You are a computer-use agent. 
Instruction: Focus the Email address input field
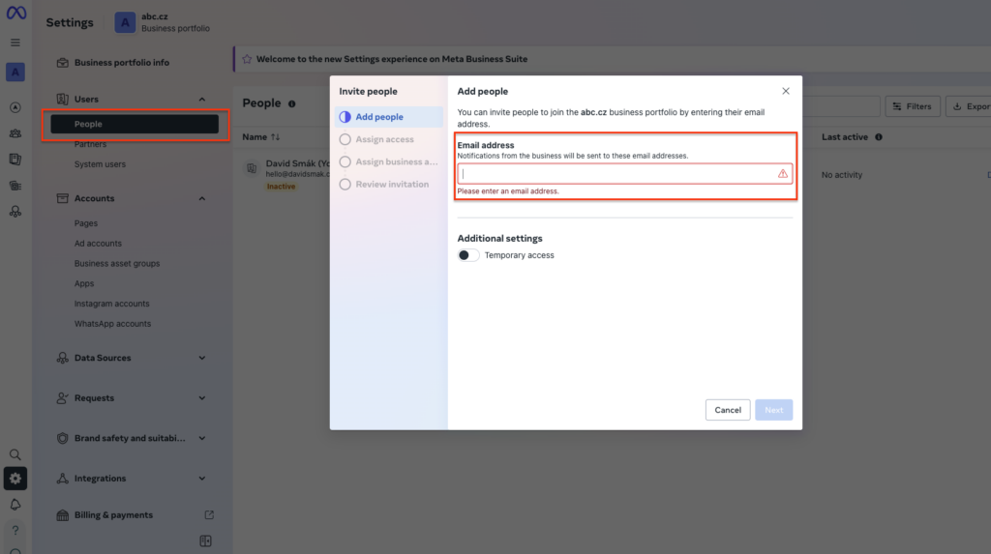624,174
